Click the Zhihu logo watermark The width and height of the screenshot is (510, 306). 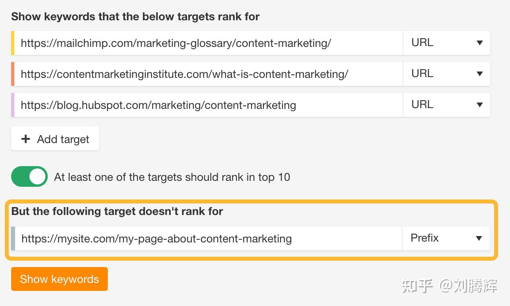[x=417, y=286]
